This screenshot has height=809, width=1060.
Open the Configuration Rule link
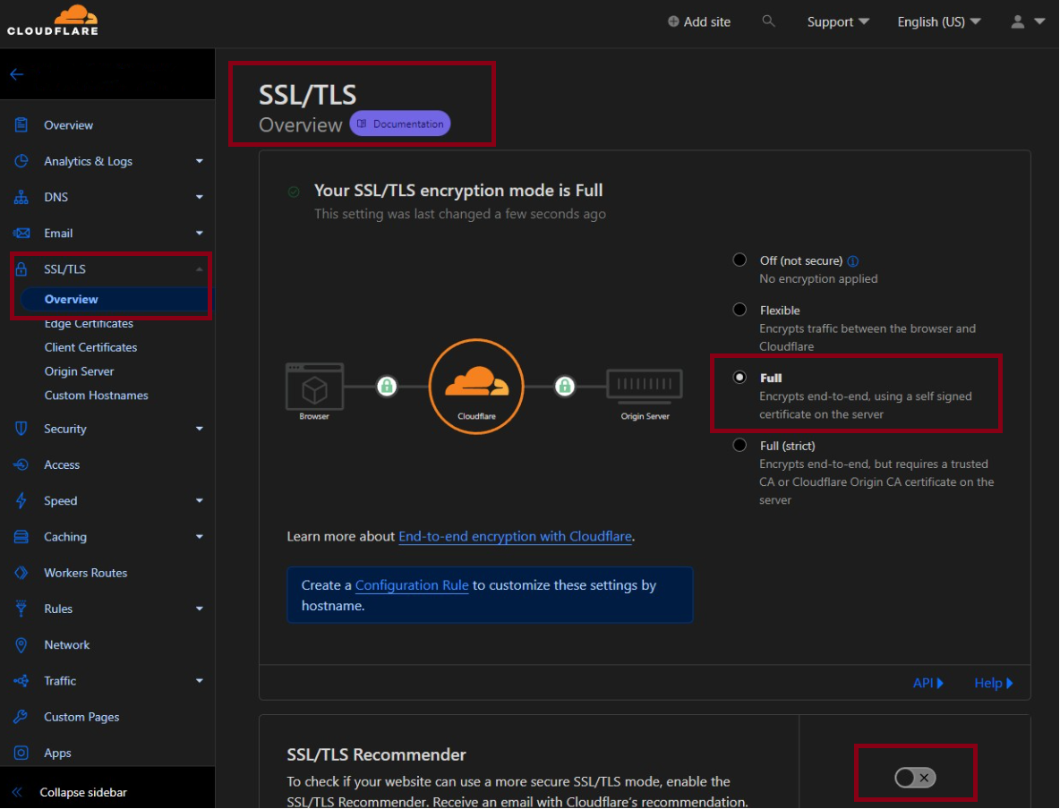pyautogui.click(x=412, y=585)
